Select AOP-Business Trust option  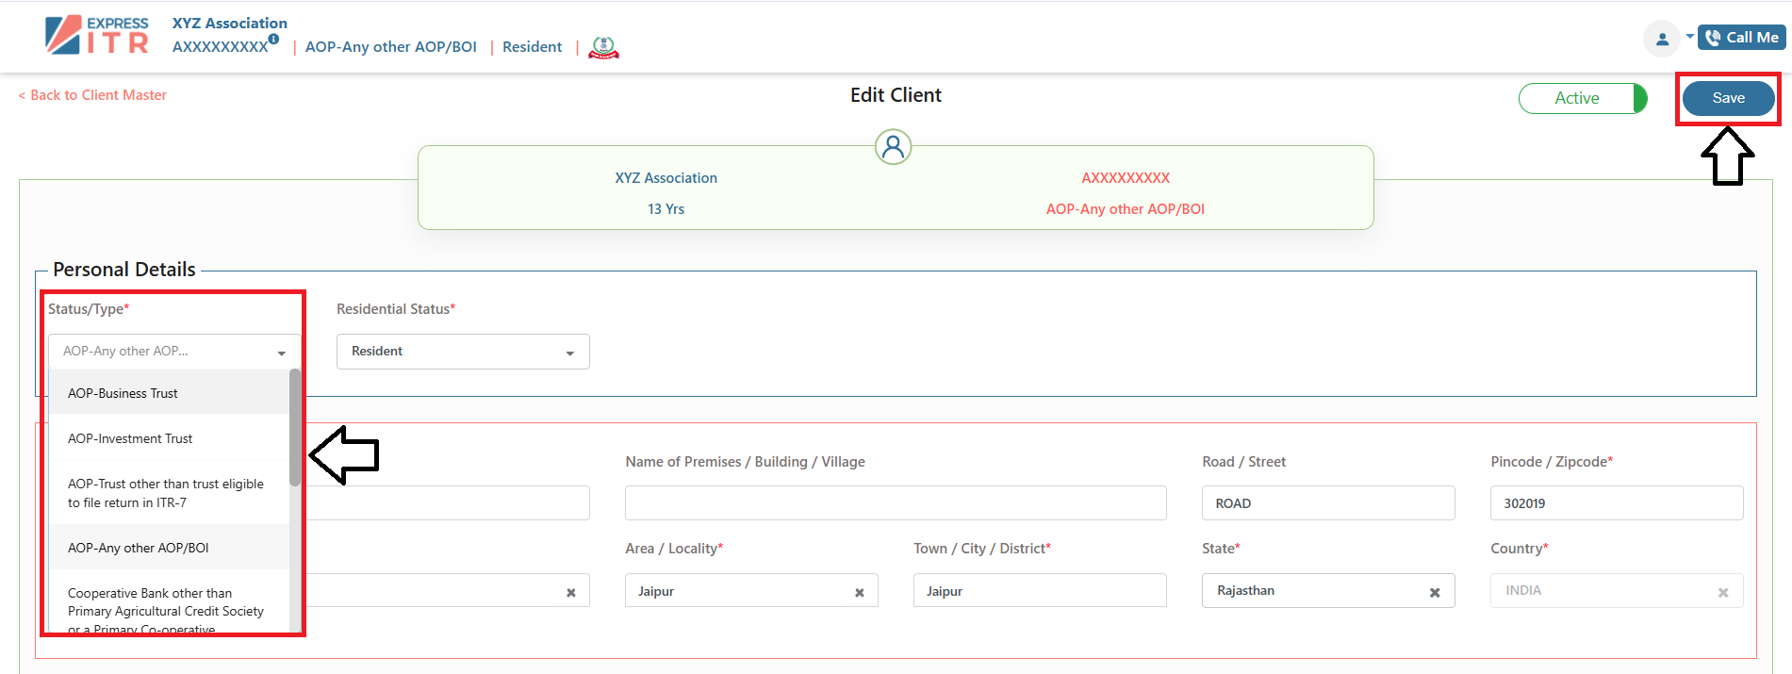pos(169,393)
